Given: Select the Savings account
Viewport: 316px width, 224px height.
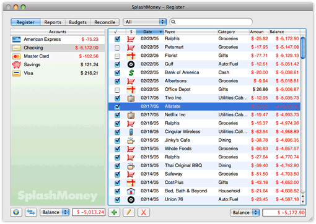Looking at the screenshot, I should point(58,64).
